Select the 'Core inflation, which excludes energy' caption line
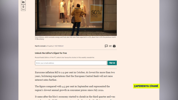 (x=75, y=37)
